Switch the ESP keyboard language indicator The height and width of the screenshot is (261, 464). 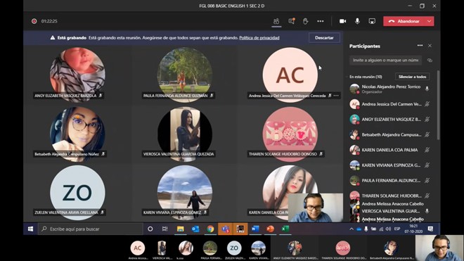(x=397, y=229)
